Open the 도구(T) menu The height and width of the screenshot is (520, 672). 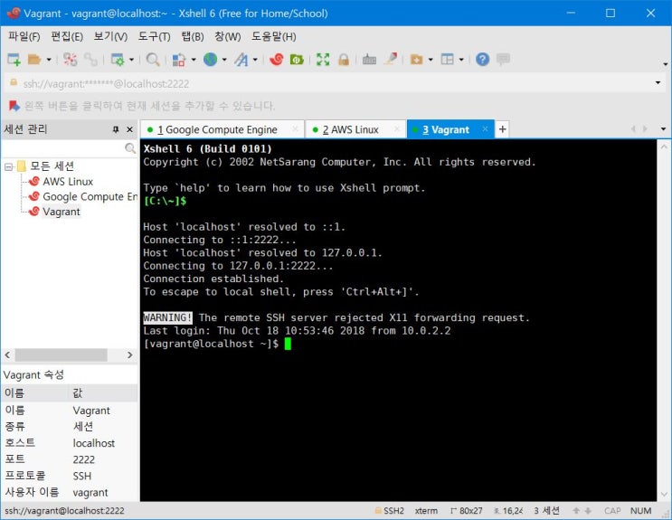(x=155, y=36)
